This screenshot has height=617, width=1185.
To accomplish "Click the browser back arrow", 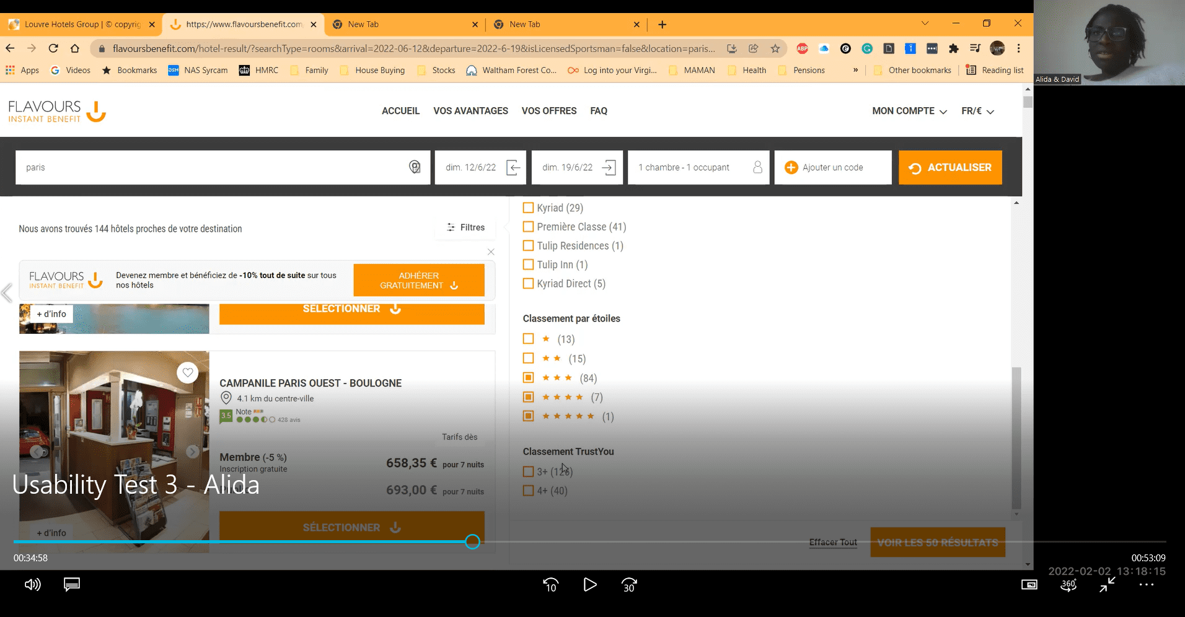I will [10, 48].
